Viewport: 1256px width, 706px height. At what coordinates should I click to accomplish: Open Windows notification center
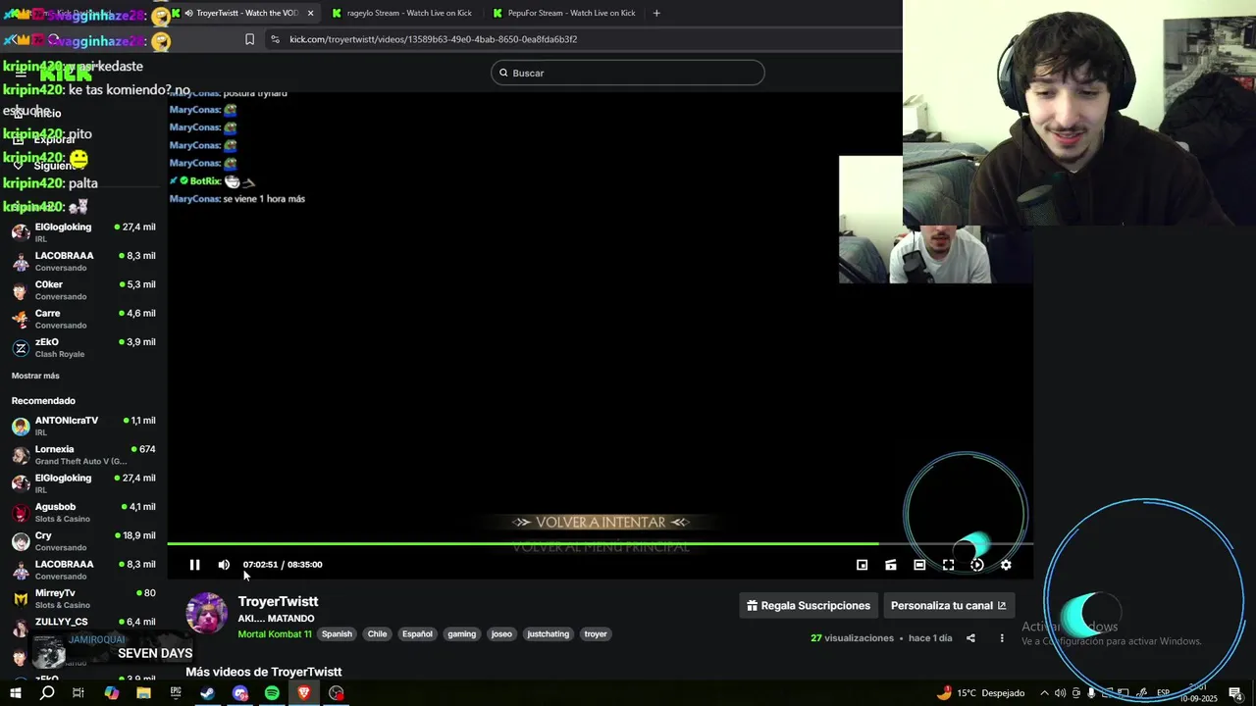(x=1236, y=693)
